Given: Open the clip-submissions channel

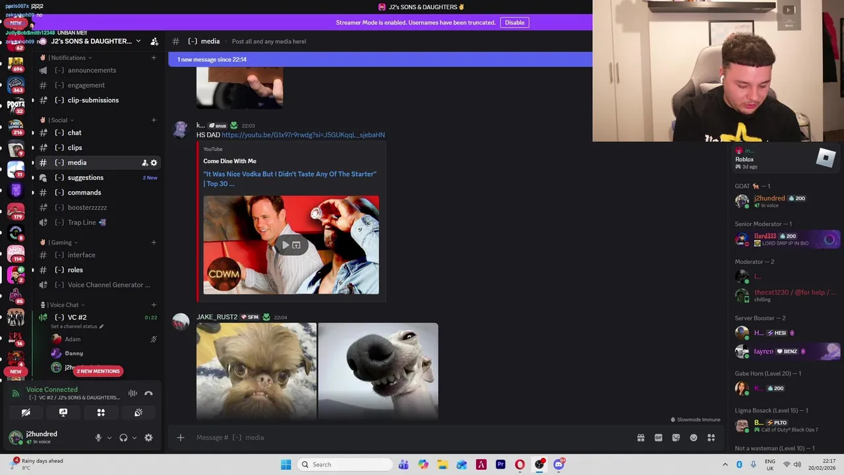Looking at the screenshot, I should pyautogui.click(x=98, y=100).
